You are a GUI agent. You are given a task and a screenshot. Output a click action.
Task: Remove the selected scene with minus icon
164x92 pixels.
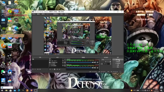[35, 69]
